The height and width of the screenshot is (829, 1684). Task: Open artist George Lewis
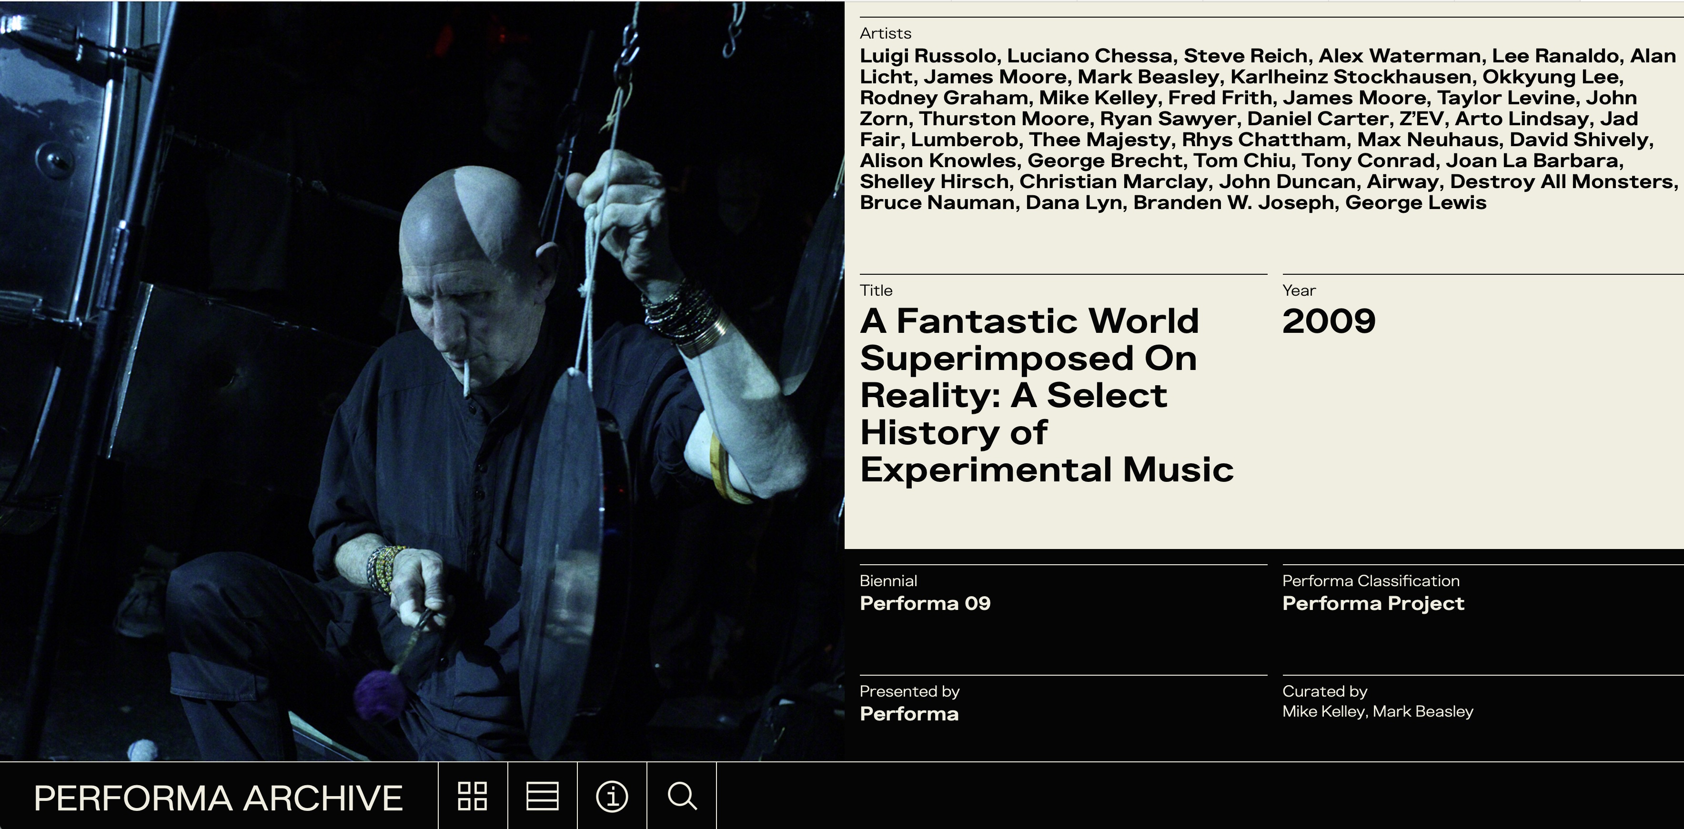1415,202
